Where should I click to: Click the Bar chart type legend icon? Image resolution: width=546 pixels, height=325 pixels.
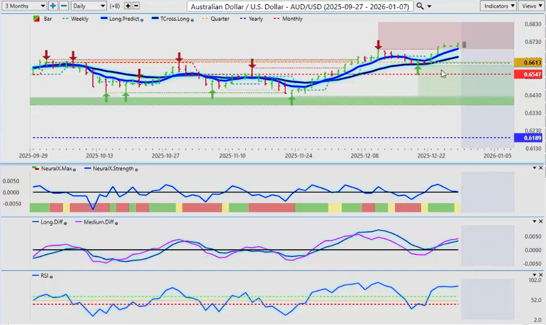tap(36, 19)
